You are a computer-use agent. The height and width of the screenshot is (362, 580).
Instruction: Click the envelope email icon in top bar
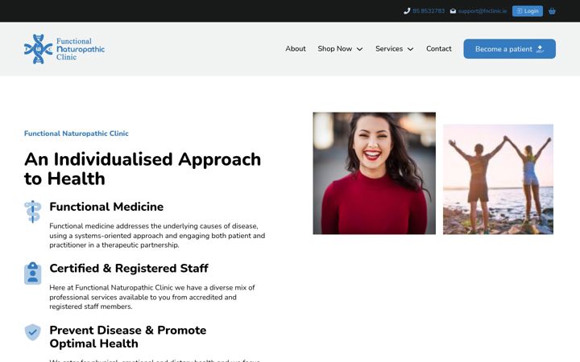(x=453, y=11)
